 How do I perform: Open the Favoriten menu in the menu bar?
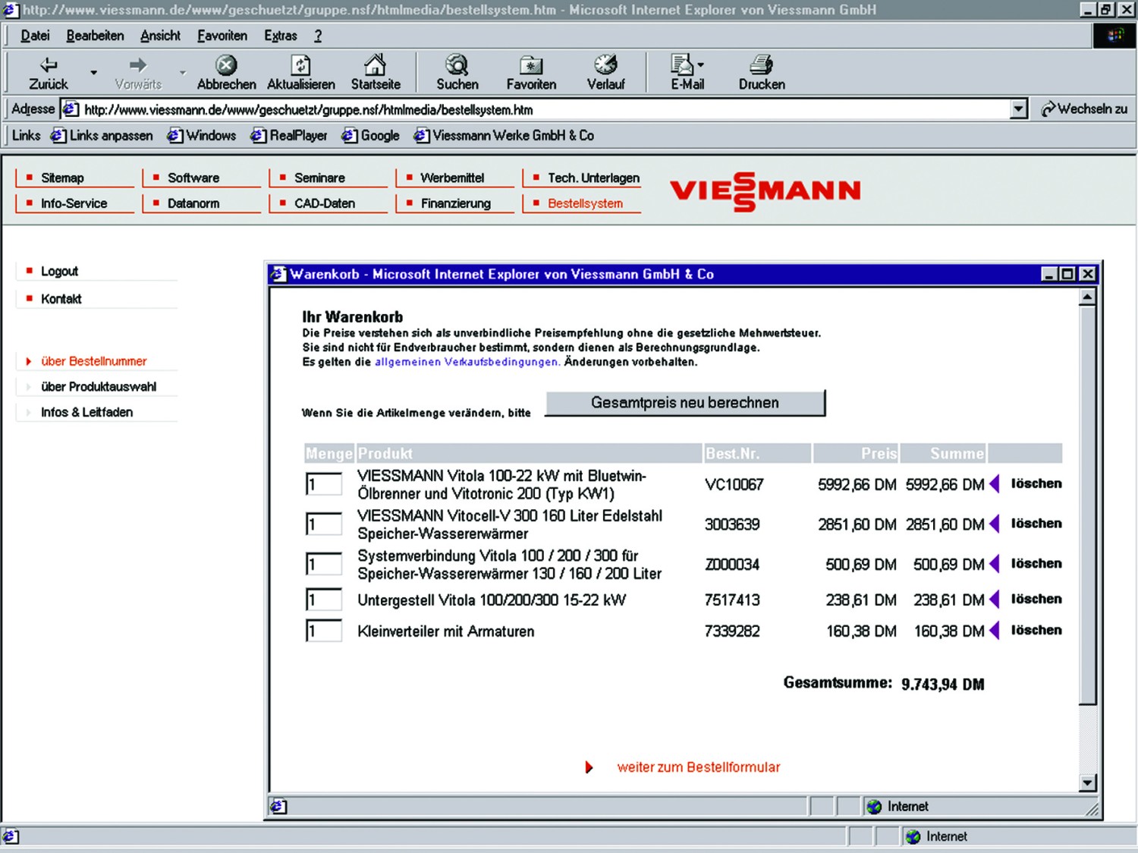[x=222, y=36]
